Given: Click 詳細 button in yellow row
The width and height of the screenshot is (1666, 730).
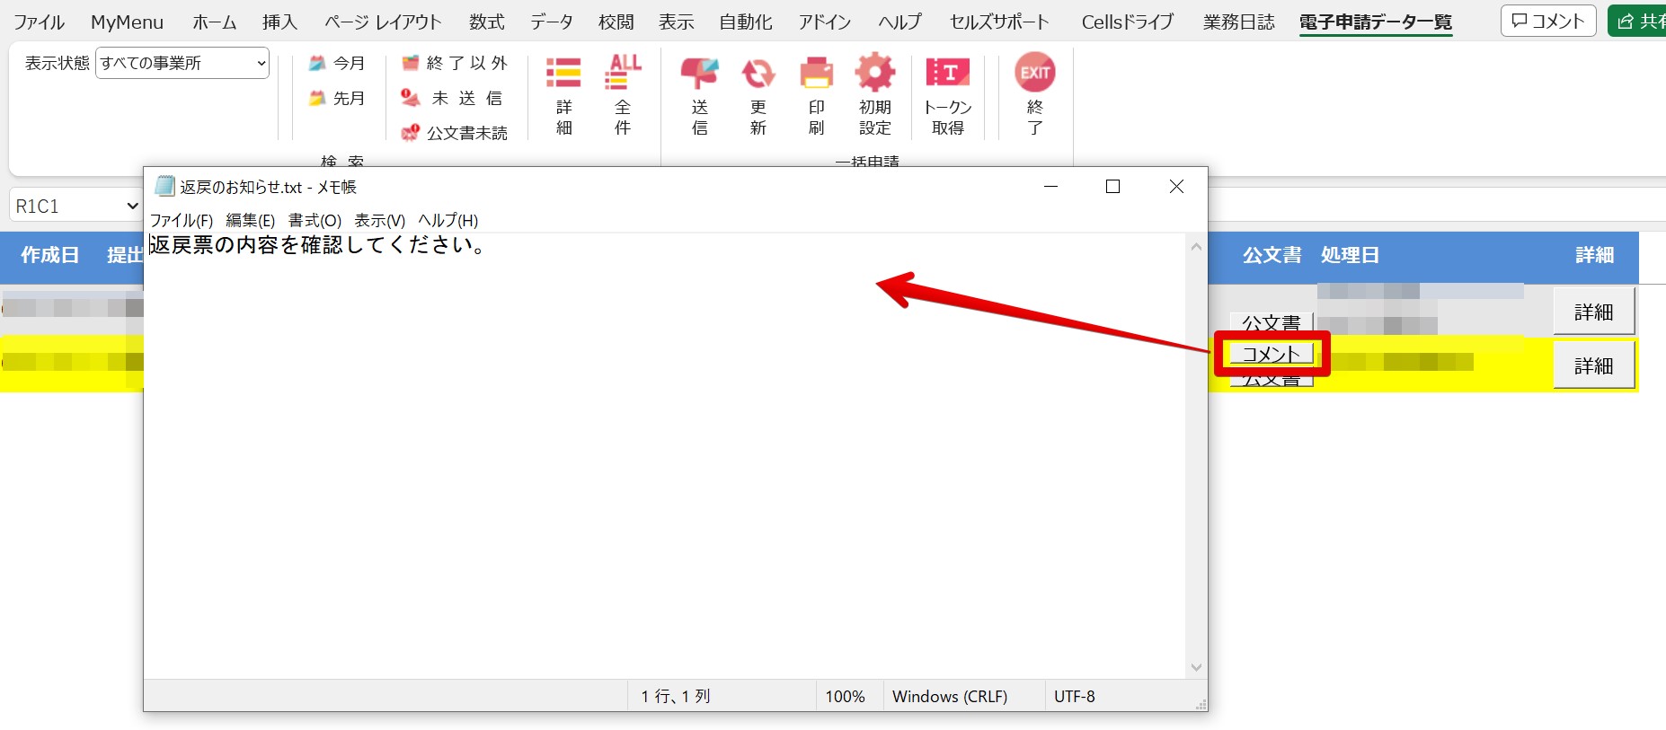Looking at the screenshot, I should (1593, 365).
